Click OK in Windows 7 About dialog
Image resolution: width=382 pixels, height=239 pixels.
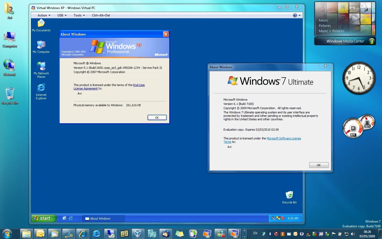point(319,165)
